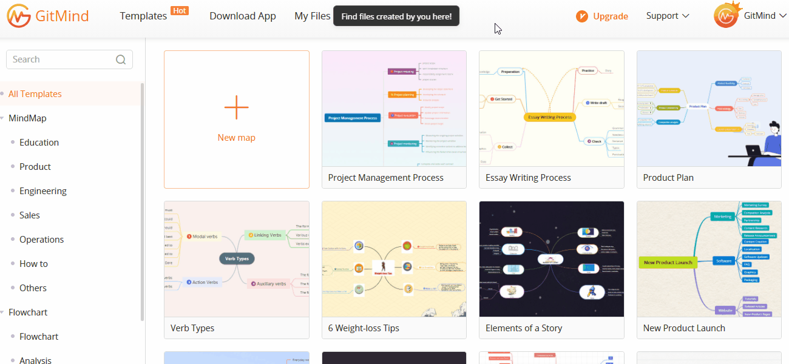The image size is (789, 364).
Task: Open the Project Management Process template
Action: click(394, 120)
